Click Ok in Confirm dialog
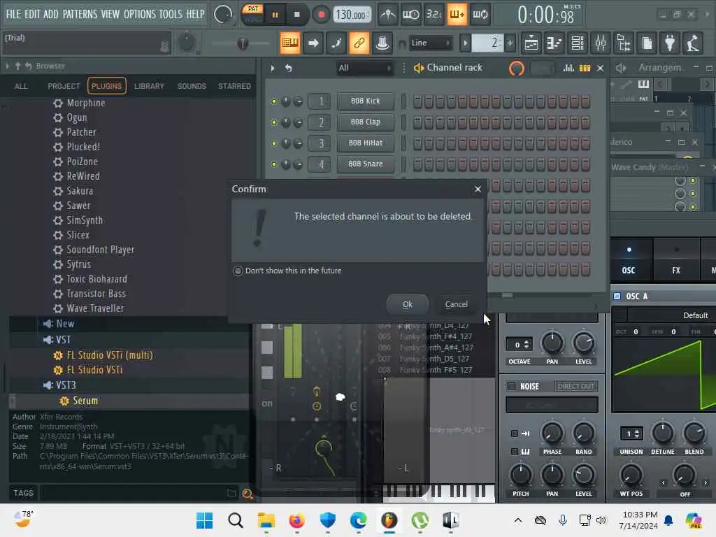The width and height of the screenshot is (716, 537). (408, 304)
